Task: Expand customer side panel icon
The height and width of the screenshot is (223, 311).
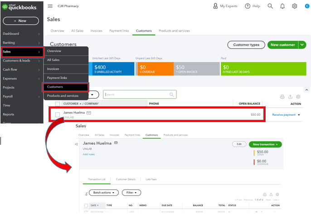Action: click(76, 144)
